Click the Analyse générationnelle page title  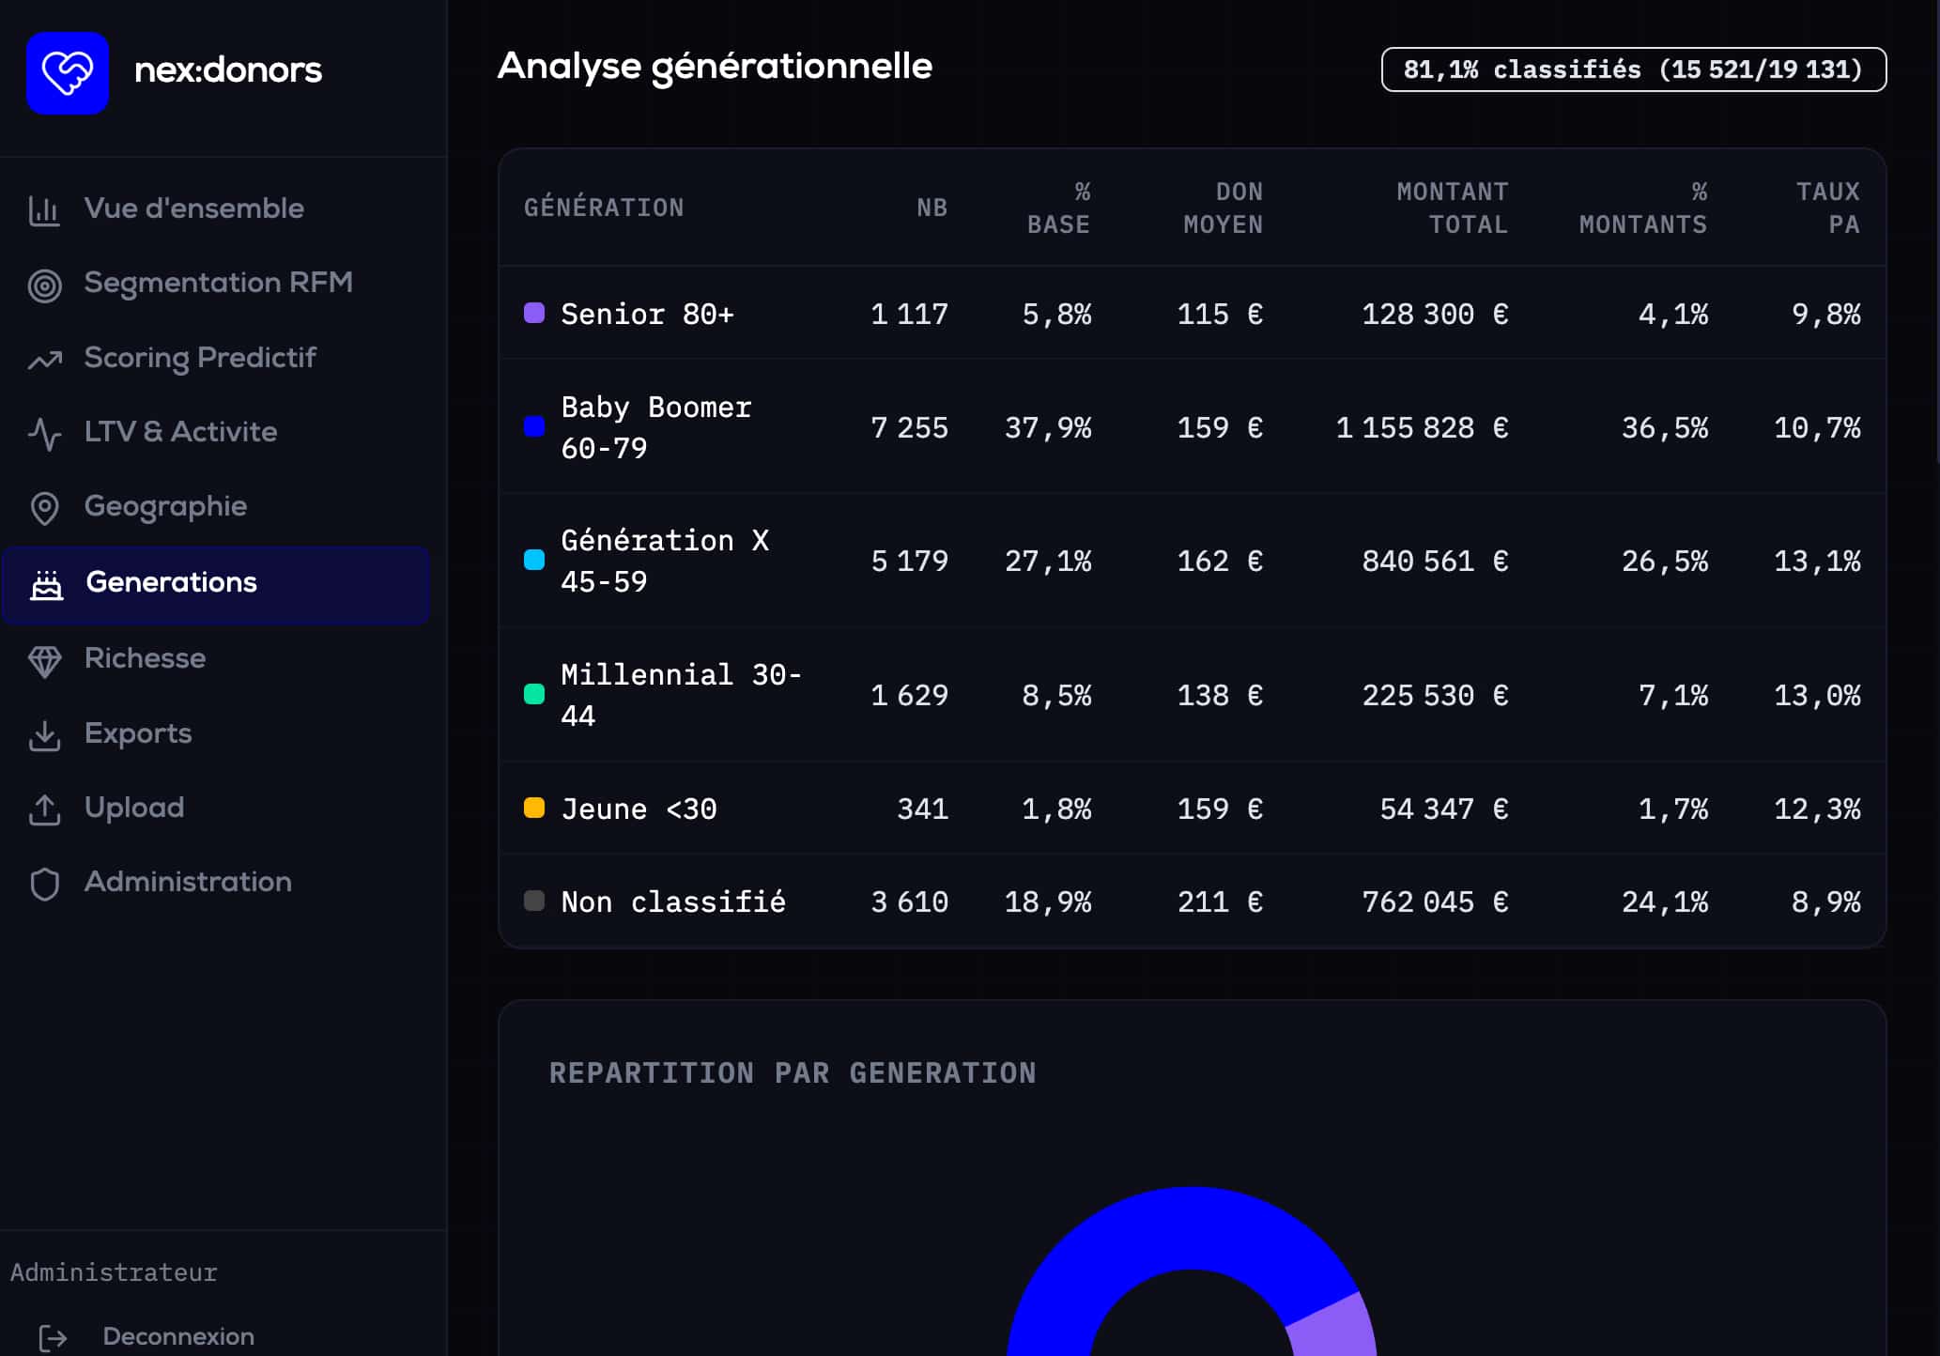click(715, 67)
